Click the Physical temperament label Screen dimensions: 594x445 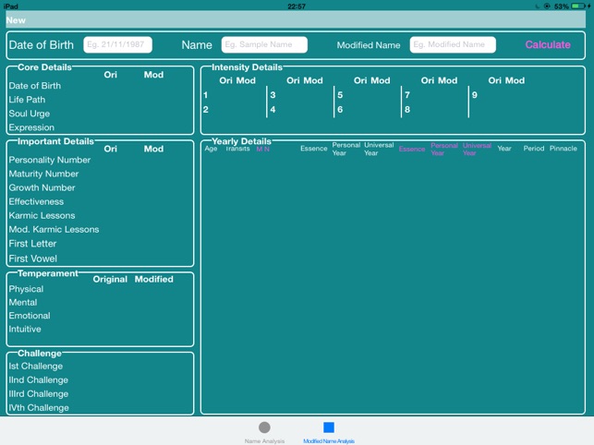click(26, 289)
